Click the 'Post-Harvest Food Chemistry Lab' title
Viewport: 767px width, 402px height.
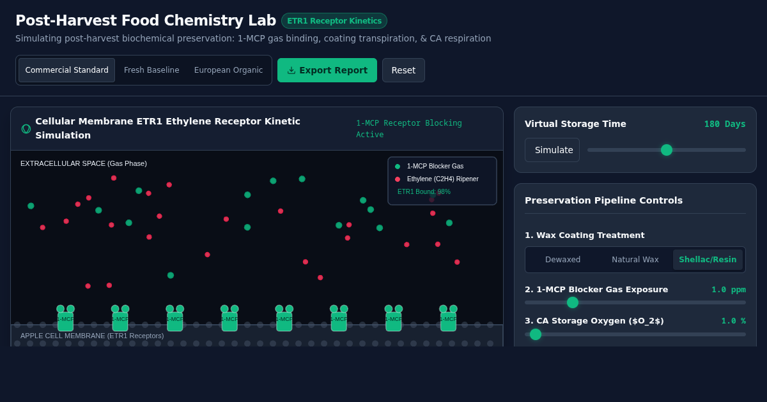(146, 20)
